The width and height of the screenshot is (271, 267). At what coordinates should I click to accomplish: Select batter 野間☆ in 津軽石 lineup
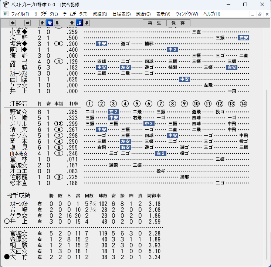[x=18, y=112]
